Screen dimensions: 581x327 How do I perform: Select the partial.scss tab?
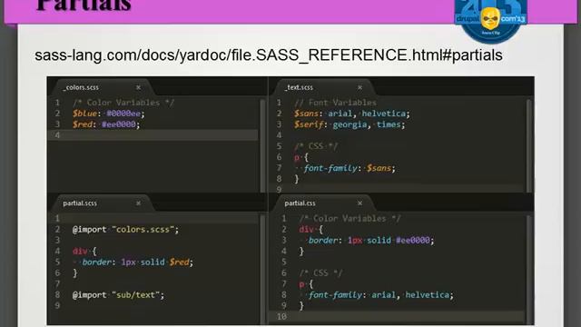point(80,203)
